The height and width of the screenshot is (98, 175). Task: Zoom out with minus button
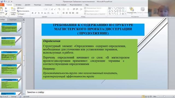click(x=158, y=97)
